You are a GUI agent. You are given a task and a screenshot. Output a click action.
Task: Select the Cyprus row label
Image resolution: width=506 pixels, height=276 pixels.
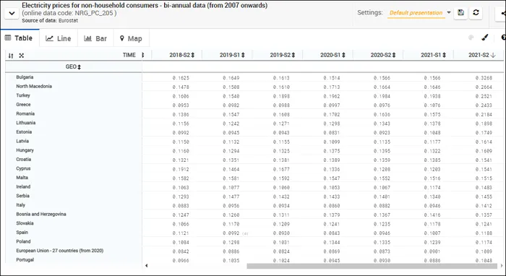click(x=23, y=168)
